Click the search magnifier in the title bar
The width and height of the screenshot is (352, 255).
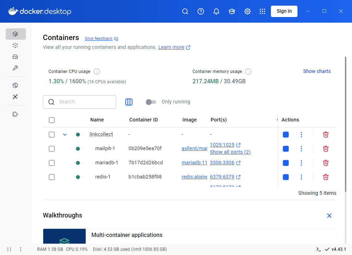(x=185, y=11)
